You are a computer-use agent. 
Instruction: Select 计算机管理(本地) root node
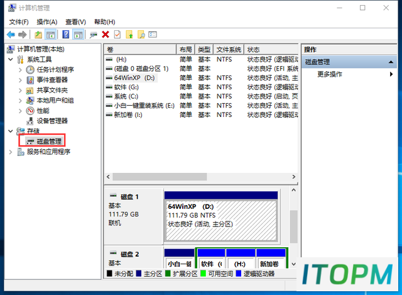pyautogui.click(x=40, y=49)
